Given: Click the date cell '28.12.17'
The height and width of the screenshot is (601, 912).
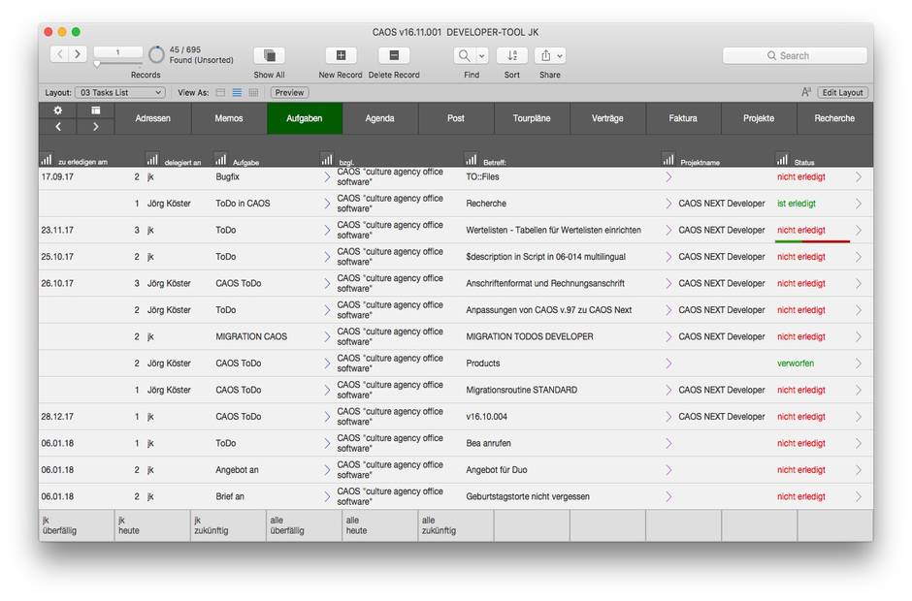Looking at the screenshot, I should tap(57, 416).
